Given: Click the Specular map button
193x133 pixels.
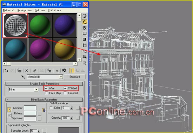Looking at the screenshot, I should tap(40, 118).
